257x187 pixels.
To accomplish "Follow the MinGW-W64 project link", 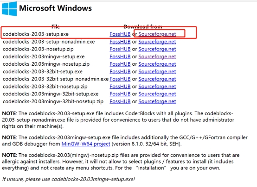I will click(86, 144).
